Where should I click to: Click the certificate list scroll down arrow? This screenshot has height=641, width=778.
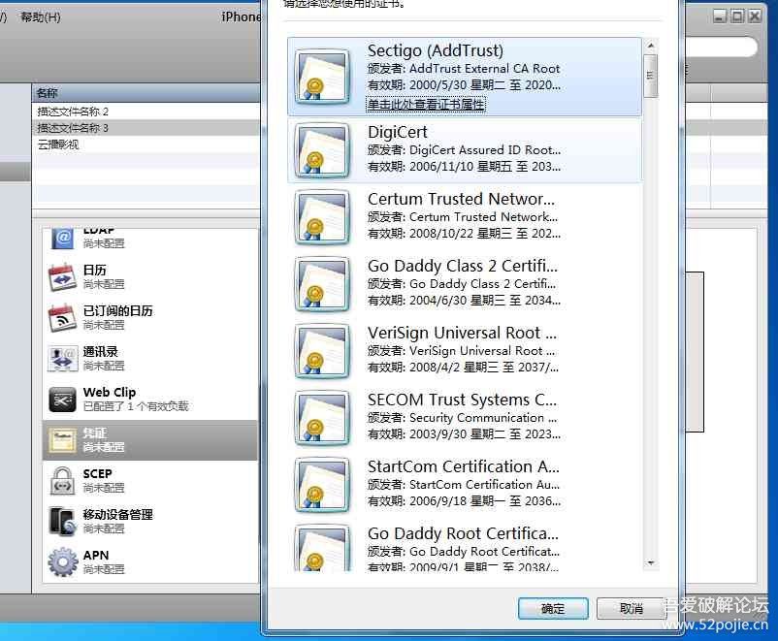pyautogui.click(x=651, y=563)
